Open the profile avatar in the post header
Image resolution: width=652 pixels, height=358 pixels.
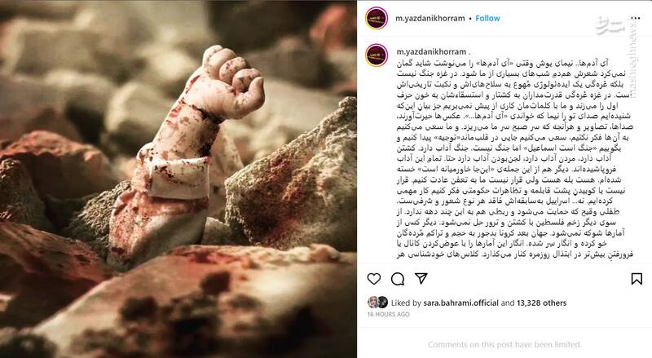[377, 18]
